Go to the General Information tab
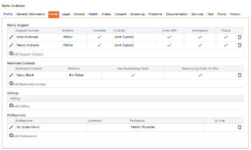Image resolution: width=251 pixels, height=150 pixels. 31,14
